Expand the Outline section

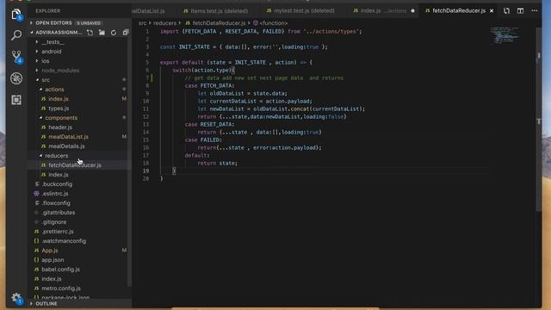(x=46, y=304)
